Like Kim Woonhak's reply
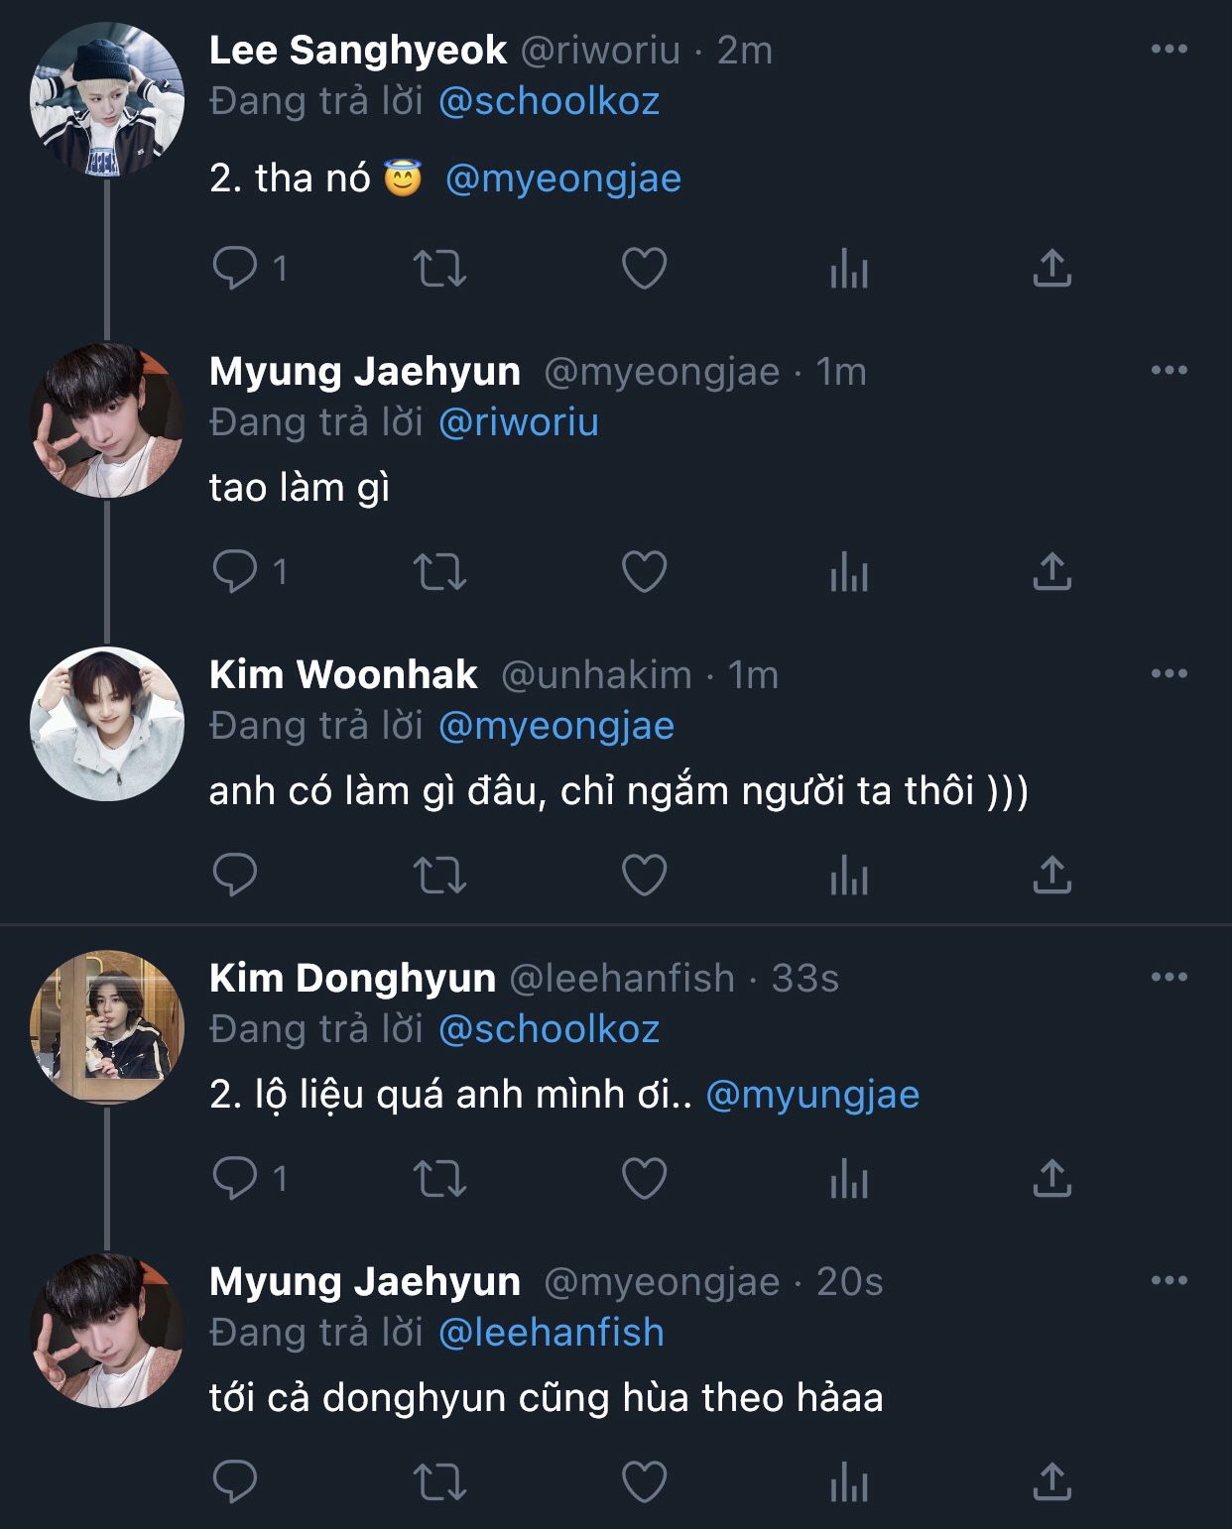The height and width of the screenshot is (1529, 1232). 644,876
